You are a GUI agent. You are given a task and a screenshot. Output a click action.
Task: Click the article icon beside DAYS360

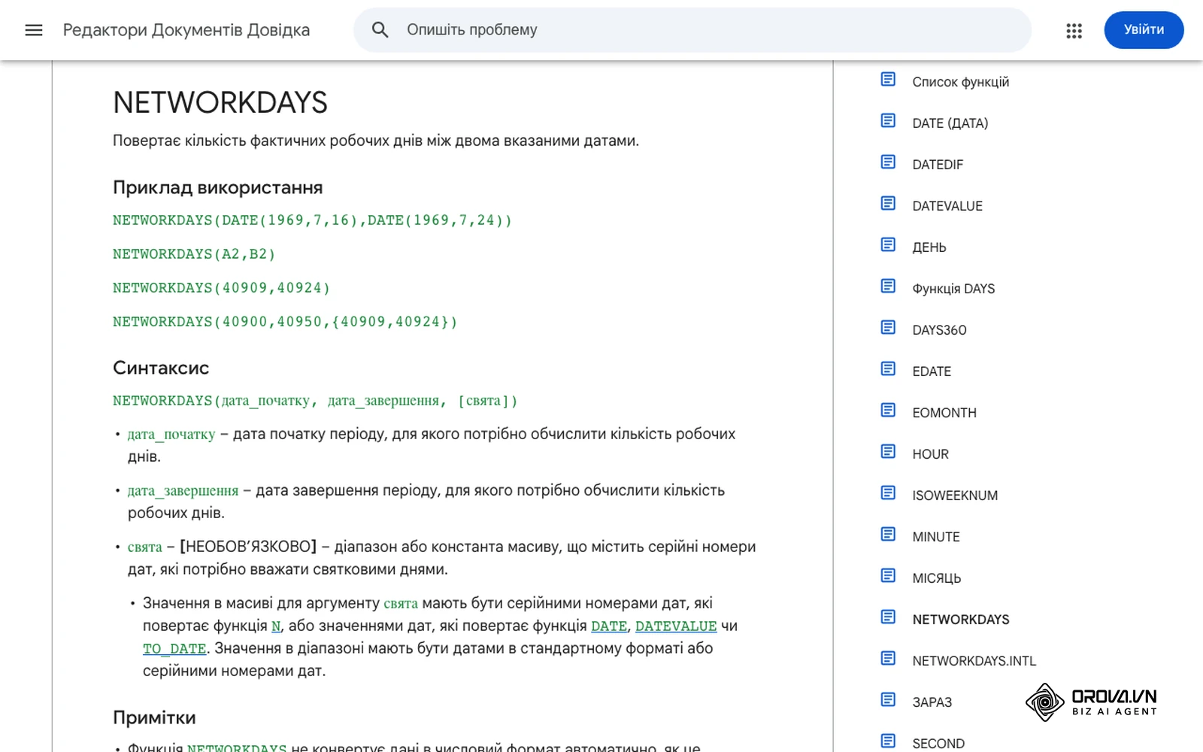[x=888, y=327]
